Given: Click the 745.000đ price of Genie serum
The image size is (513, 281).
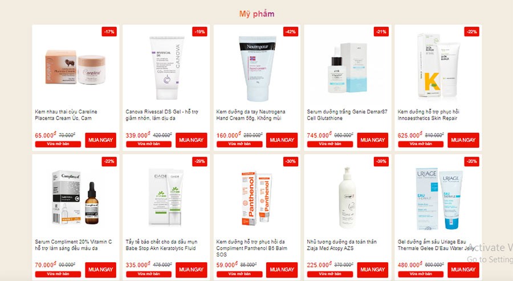Looking at the screenshot, I should pos(319,135).
